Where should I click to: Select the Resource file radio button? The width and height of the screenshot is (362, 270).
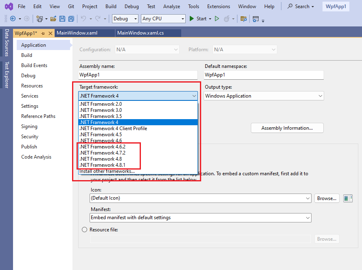tap(85, 230)
